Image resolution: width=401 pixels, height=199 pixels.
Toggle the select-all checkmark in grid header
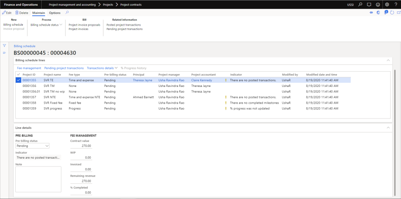pos(18,74)
